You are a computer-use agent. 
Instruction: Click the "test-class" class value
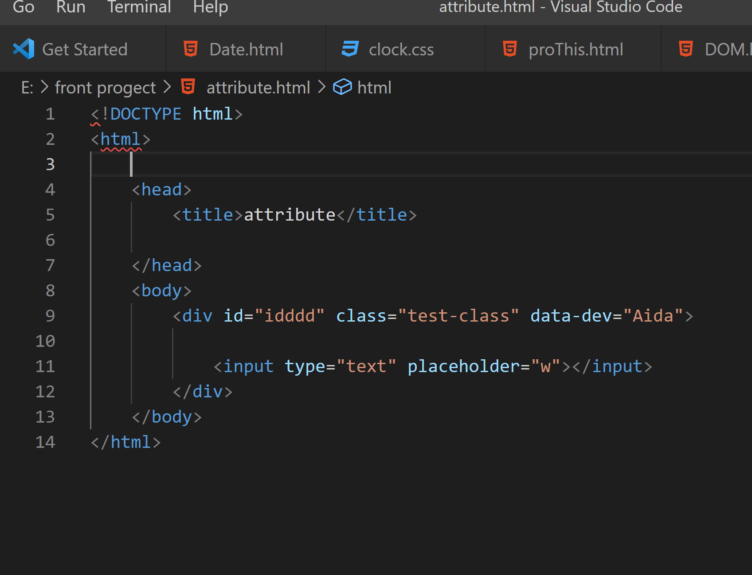point(458,316)
